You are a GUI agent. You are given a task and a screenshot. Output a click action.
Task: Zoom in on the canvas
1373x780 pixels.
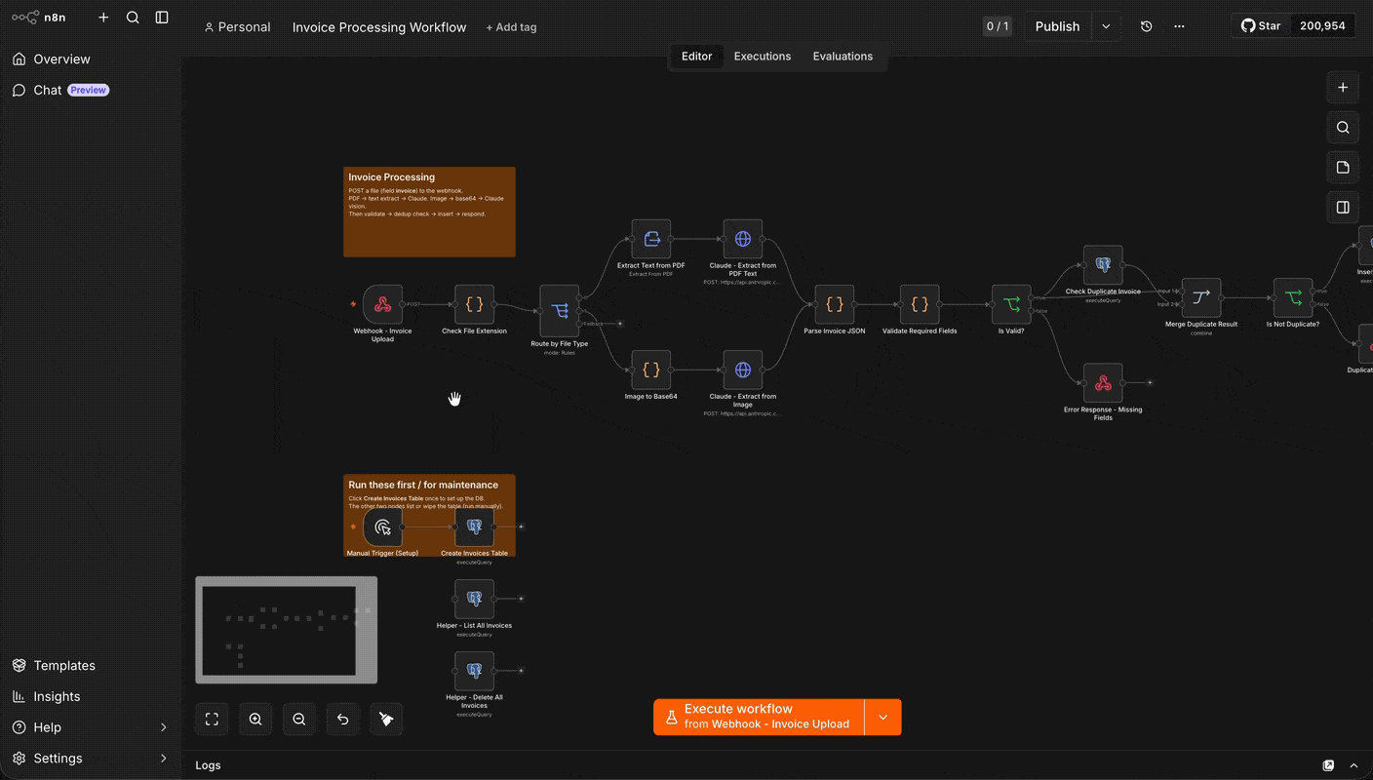point(255,720)
